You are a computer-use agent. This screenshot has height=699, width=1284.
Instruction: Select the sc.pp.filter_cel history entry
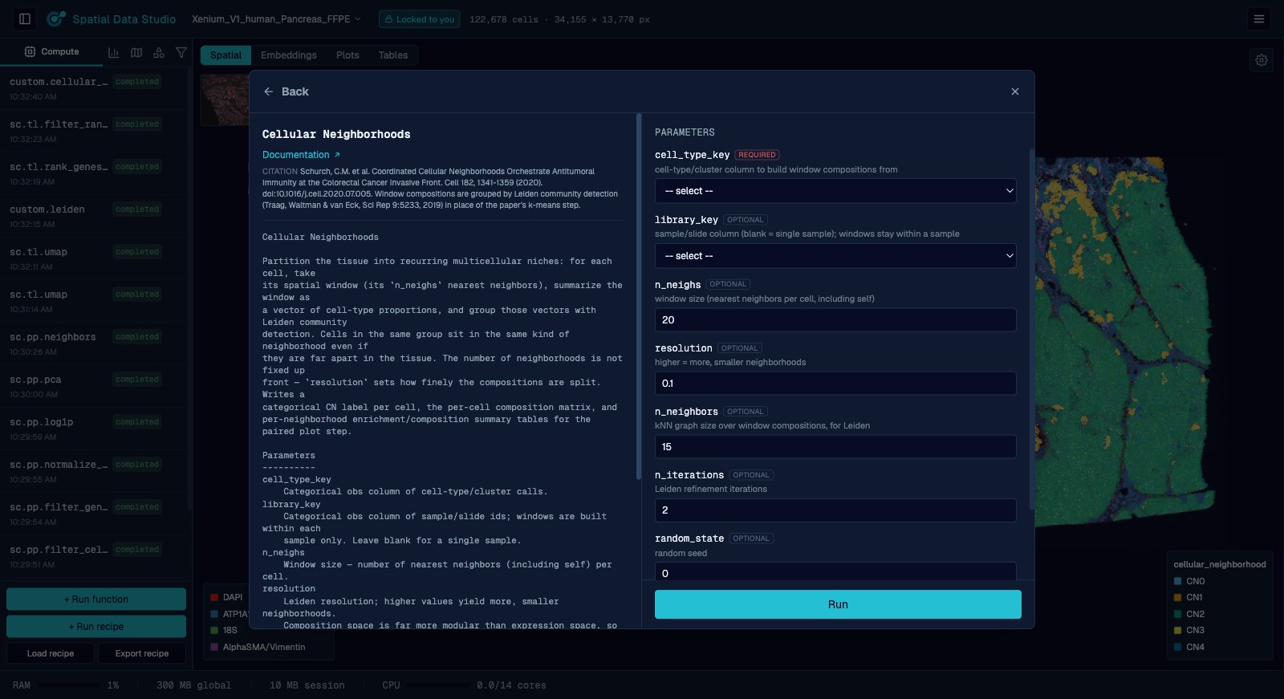pos(94,556)
